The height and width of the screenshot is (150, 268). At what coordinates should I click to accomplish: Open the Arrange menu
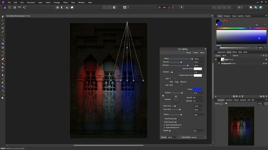[x=57, y=2]
